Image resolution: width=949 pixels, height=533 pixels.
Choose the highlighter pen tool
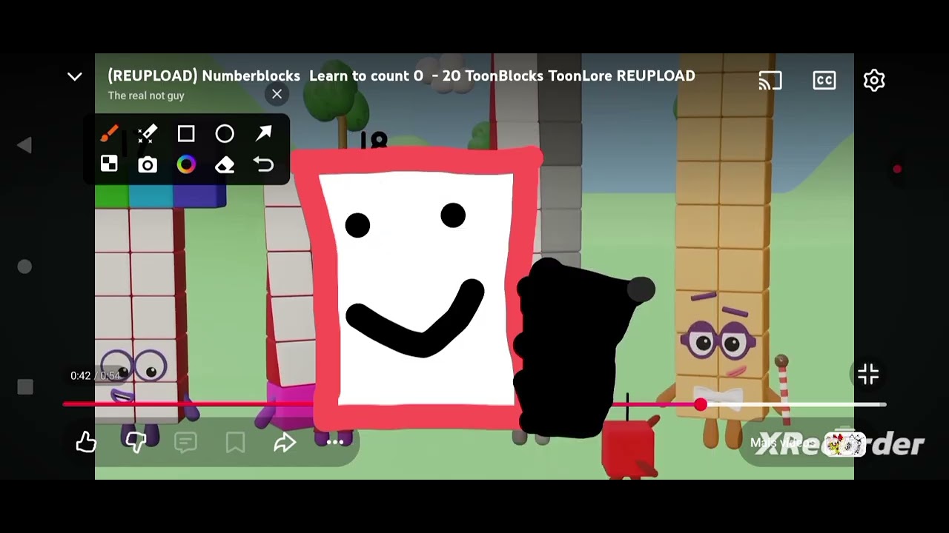(x=148, y=133)
